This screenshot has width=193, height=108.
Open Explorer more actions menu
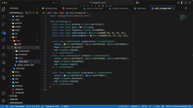click(x=37, y=8)
